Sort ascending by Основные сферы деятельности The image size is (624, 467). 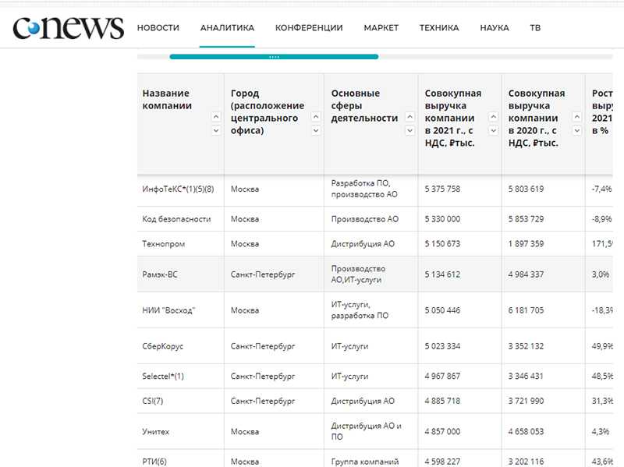(409, 116)
